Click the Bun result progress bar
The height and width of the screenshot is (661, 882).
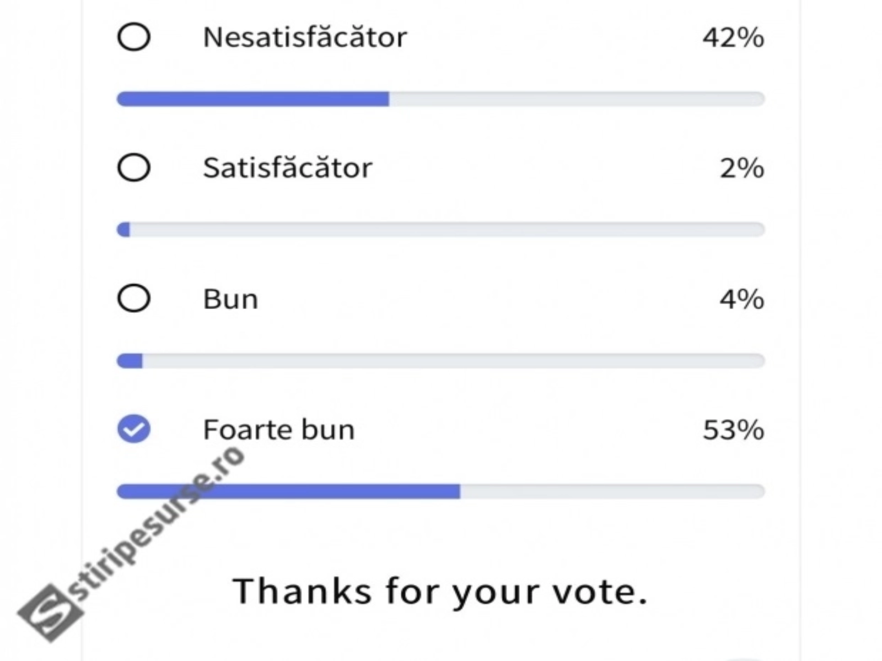point(441,361)
